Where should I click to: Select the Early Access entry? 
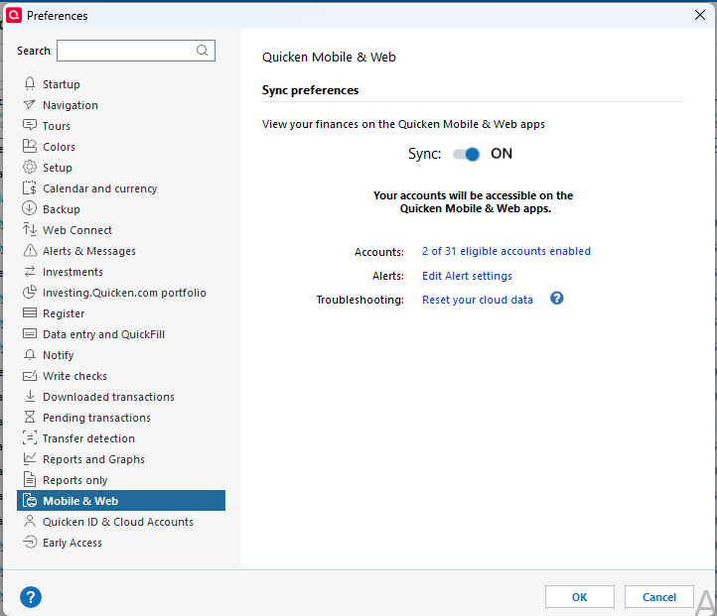pyautogui.click(x=72, y=543)
